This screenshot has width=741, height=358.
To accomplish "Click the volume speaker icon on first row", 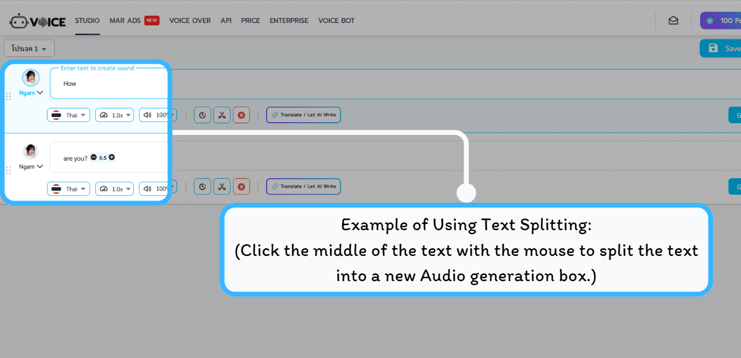I will 147,115.
